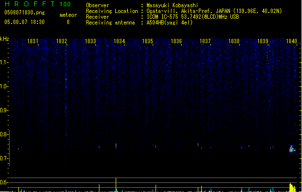The height and width of the screenshot is (192, 302).
Task: Click the tallest yellow spike near 1834
Action: (x=116, y=185)
